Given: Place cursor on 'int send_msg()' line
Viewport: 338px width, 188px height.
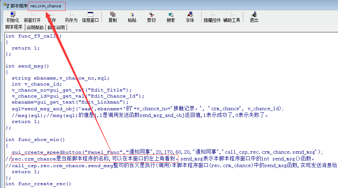Looking at the screenshot, I should (x=27, y=66).
